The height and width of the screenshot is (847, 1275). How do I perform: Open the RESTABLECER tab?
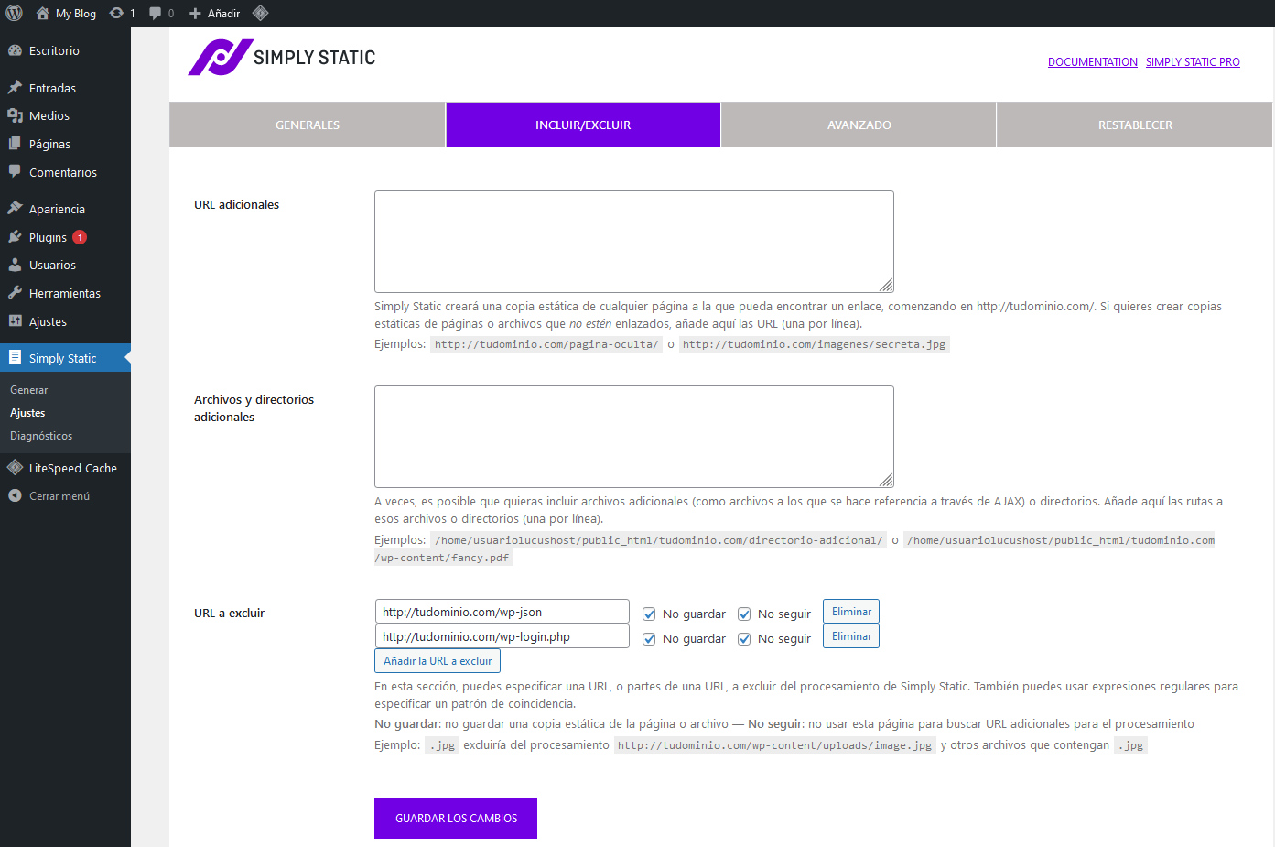pyautogui.click(x=1135, y=125)
